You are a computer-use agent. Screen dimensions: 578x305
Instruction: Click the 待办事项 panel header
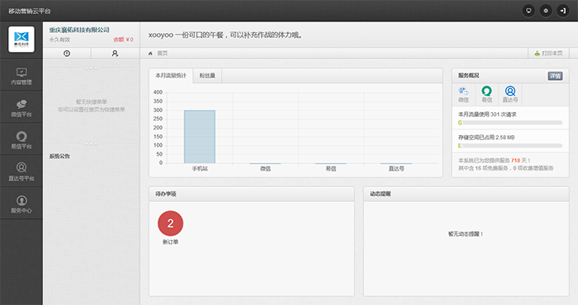pyautogui.click(x=252, y=194)
